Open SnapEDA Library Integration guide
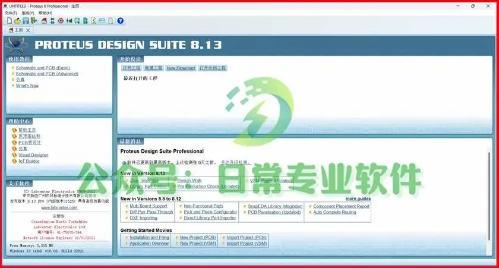Viewport: 499px width, 268px height. 275,206
